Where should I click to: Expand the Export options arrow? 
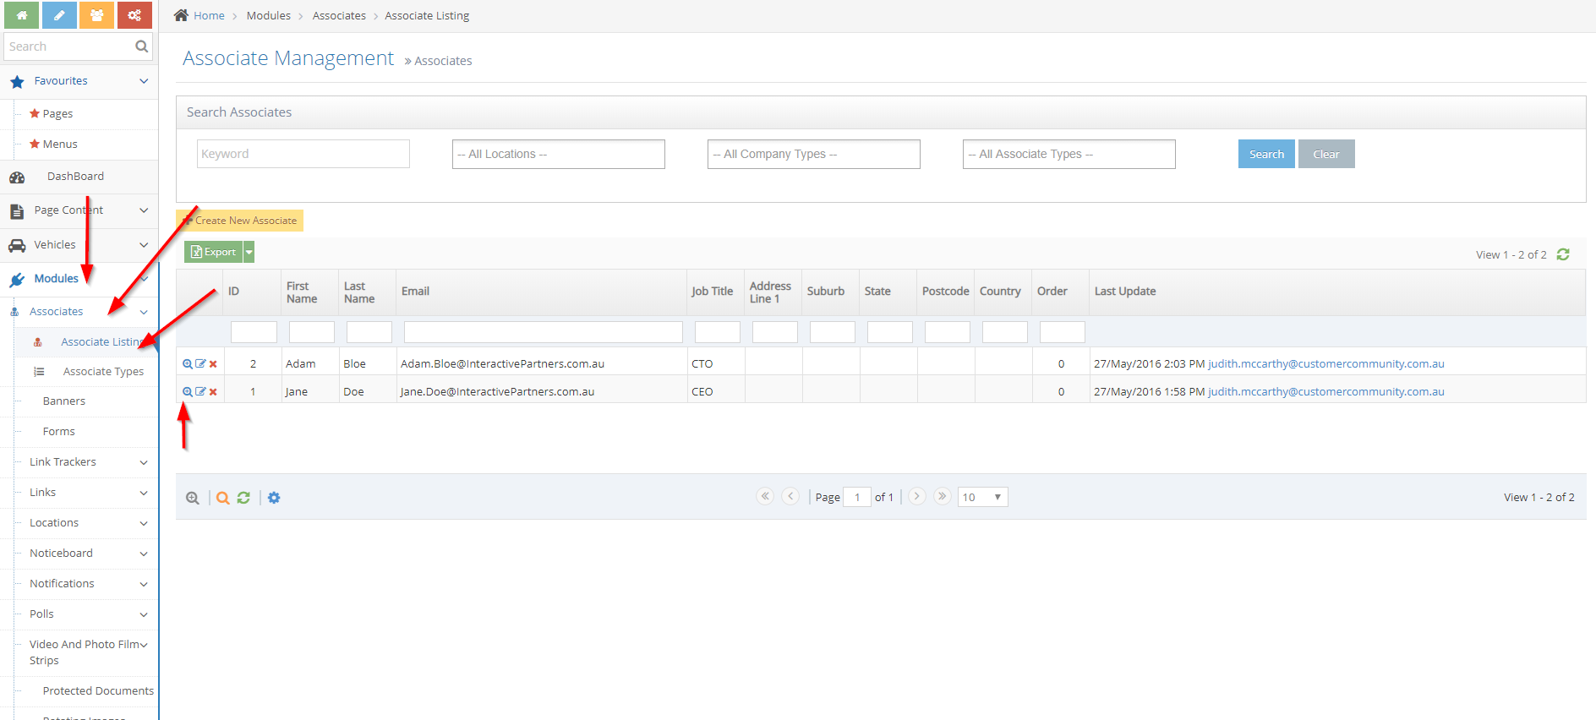(249, 252)
